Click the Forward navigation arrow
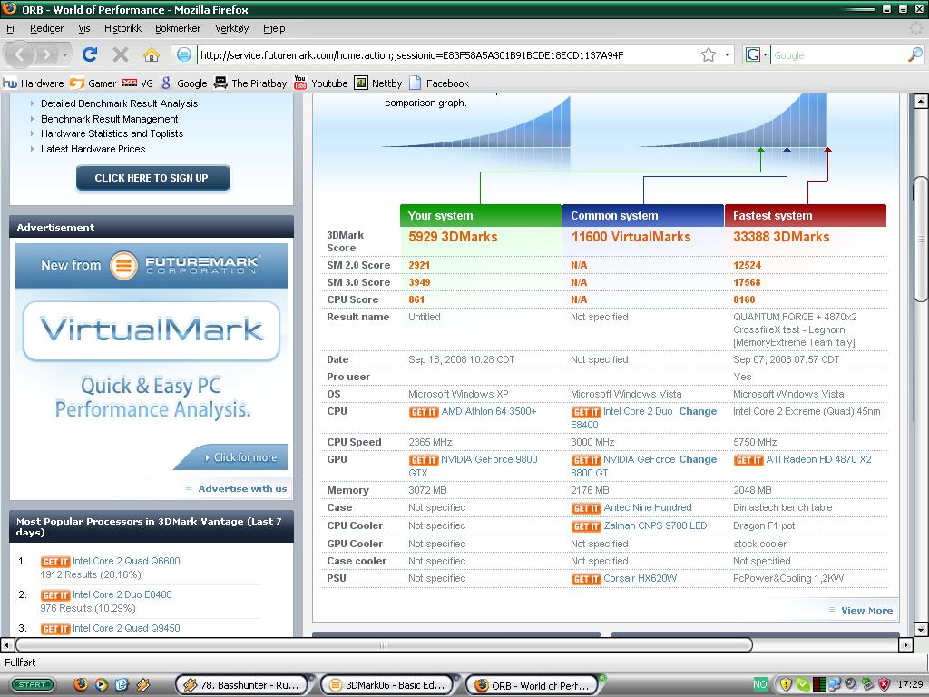This screenshot has height=697, width=929. (45, 55)
